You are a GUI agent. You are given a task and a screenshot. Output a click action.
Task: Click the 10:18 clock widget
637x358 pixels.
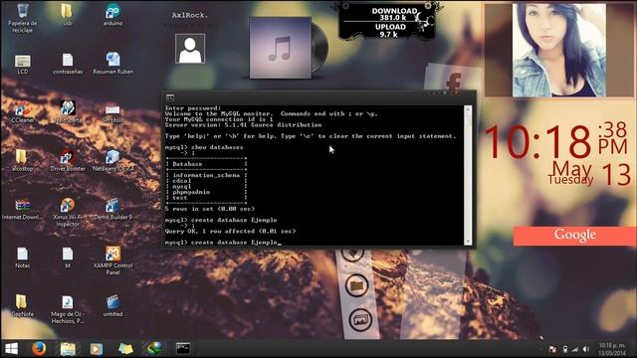(537, 142)
